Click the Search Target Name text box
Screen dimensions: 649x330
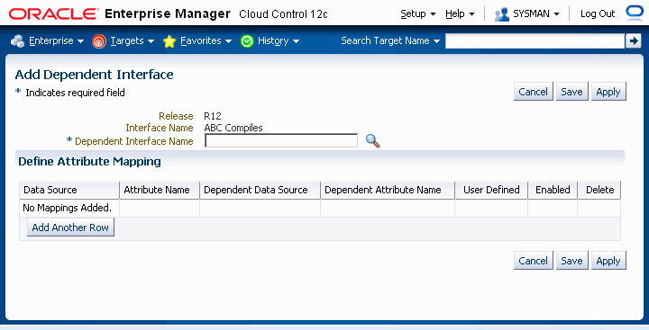coord(535,40)
